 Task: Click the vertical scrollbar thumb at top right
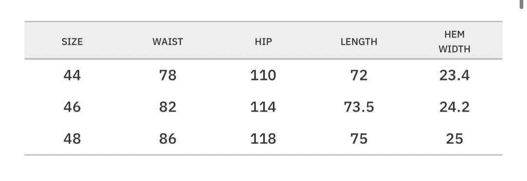click(522, 3)
